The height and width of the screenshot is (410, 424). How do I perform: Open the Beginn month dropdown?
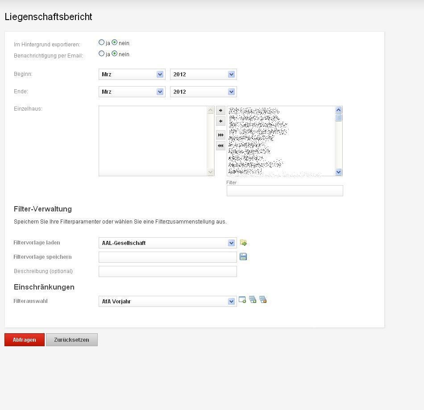point(132,75)
